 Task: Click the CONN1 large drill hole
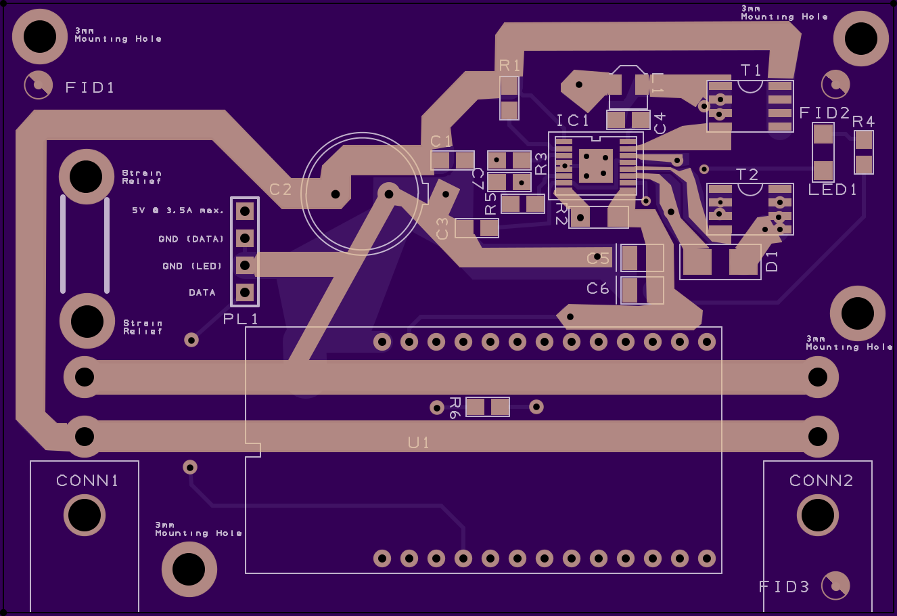(x=85, y=515)
